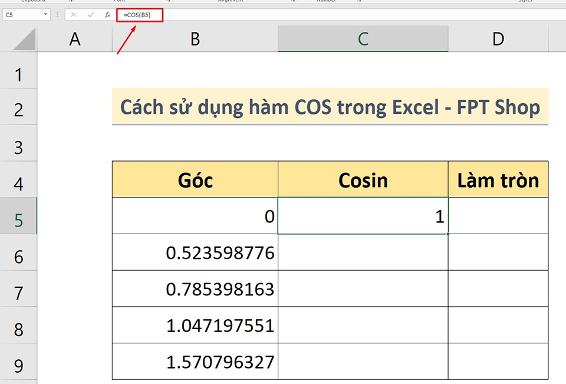Select column B header
The width and height of the screenshot is (566, 384).
195,39
